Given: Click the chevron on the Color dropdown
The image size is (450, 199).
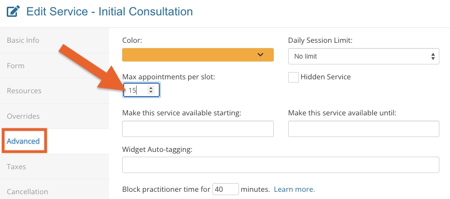Looking at the screenshot, I should pos(260,55).
